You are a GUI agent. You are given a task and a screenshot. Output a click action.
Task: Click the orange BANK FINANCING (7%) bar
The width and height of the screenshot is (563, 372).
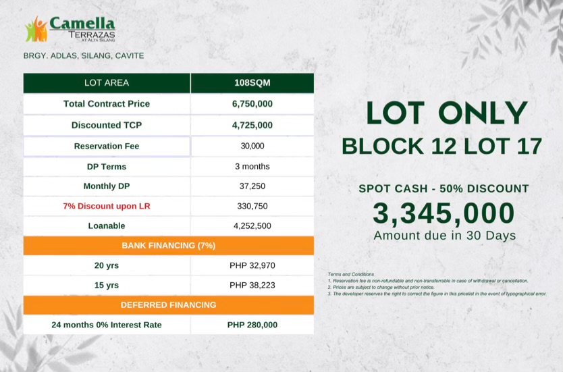click(169, 246)
